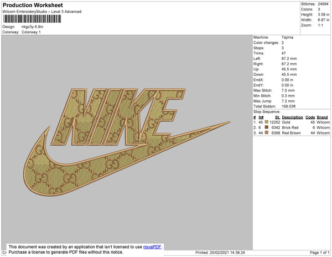Click the 'Colorway 1' value
Screen dimensions: 332x257
31,32
